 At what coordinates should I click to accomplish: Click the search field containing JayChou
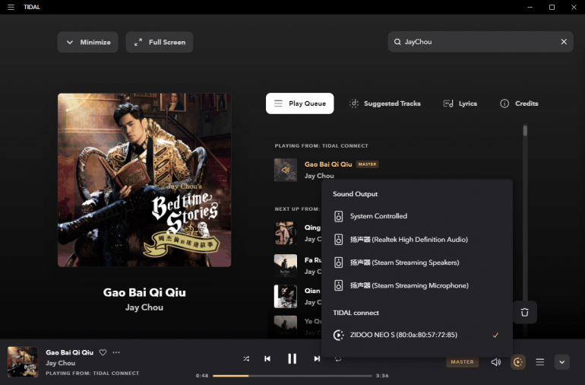click(480, 42)
